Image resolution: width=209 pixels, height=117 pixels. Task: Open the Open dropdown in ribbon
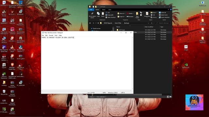pos(154,13)
